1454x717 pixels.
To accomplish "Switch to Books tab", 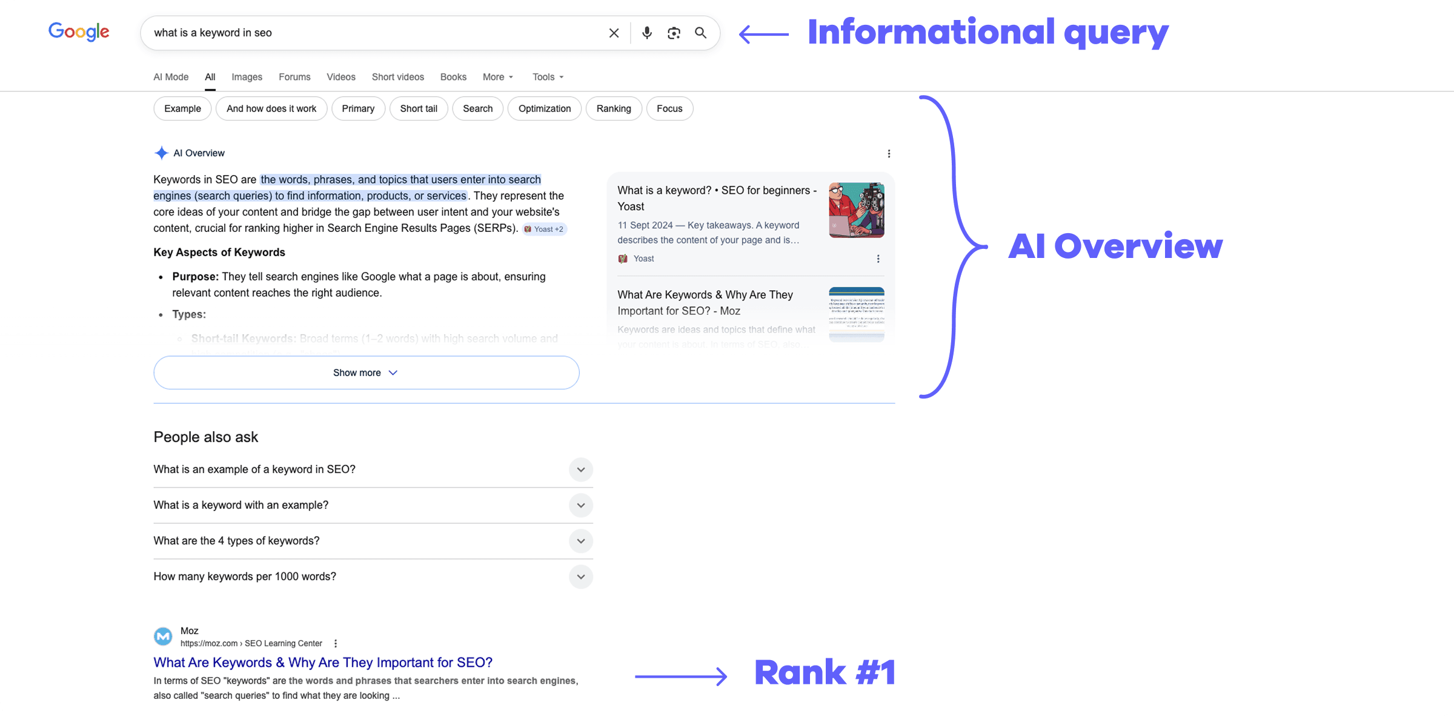I will (x=453, y=77).
